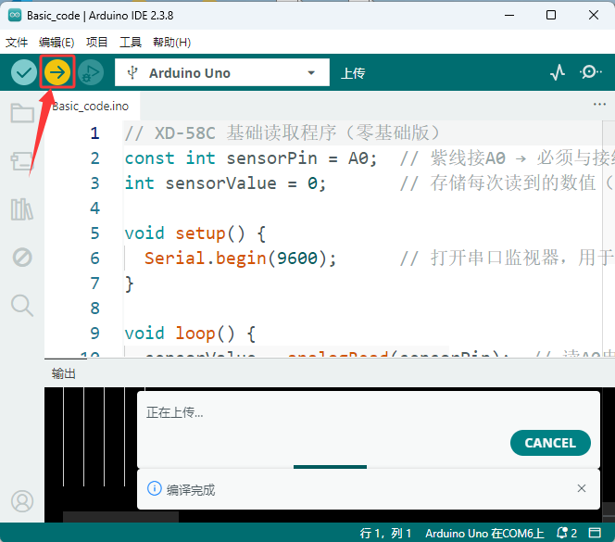615x542 pixels.
Task: Click on Serial.begin(9600); code line
Action: point(240,258)
